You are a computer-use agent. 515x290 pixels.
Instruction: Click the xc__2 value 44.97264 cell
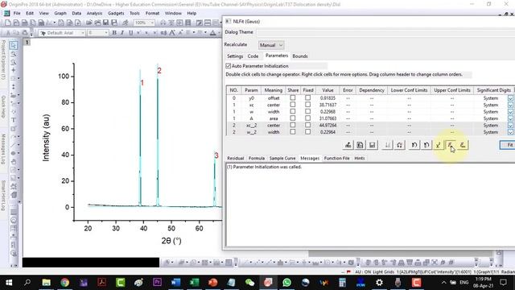[328, 126]
